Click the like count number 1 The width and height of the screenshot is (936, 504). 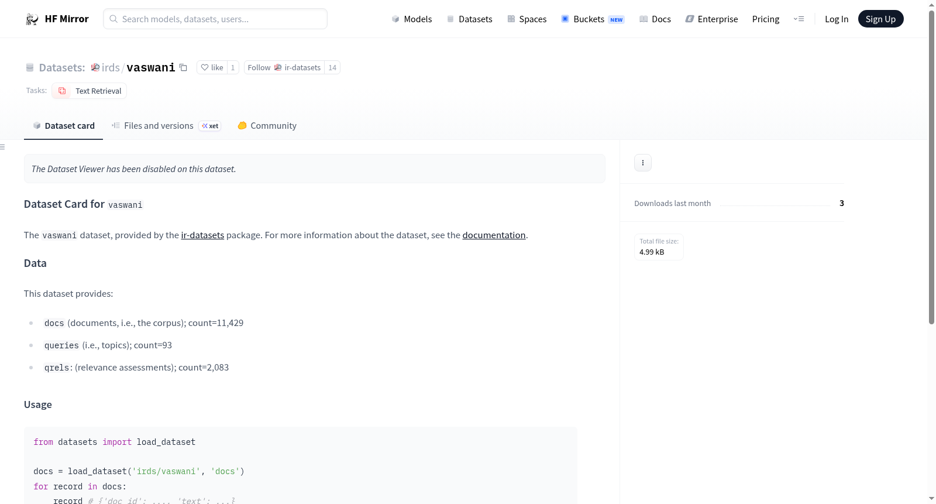(x=233, y=67)
